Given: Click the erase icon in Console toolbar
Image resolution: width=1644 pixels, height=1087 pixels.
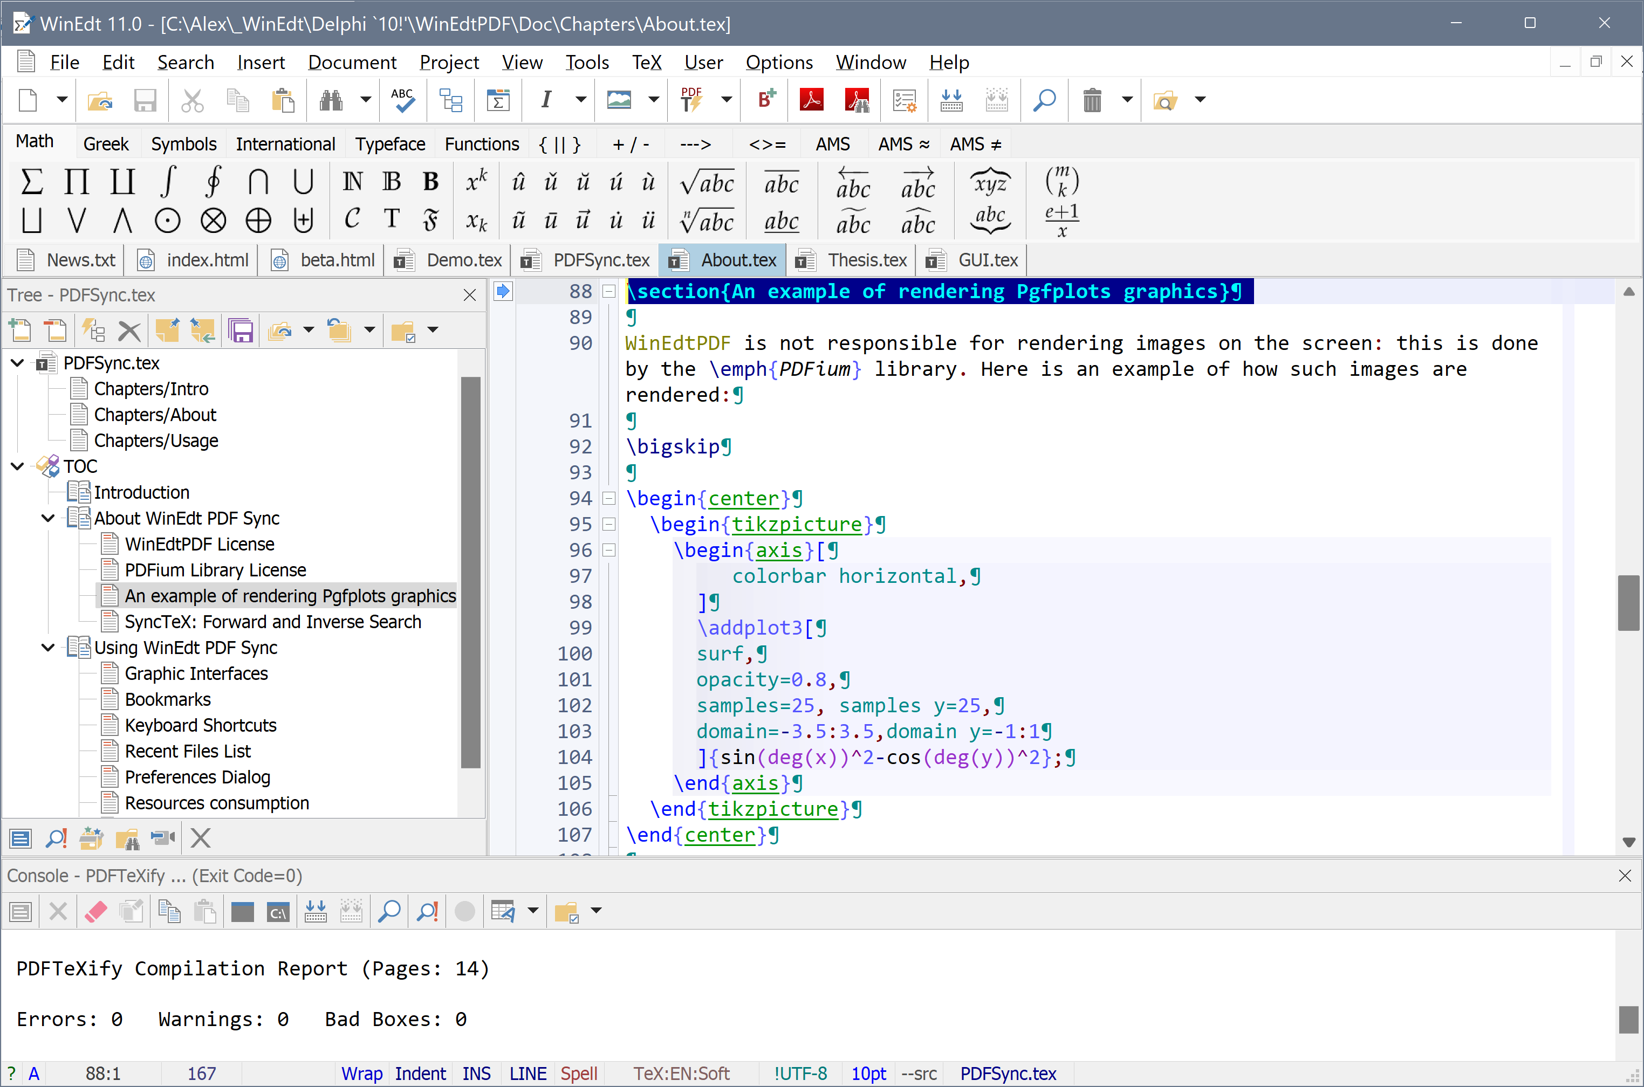Looking at the screenshot, I should point(95,912).
